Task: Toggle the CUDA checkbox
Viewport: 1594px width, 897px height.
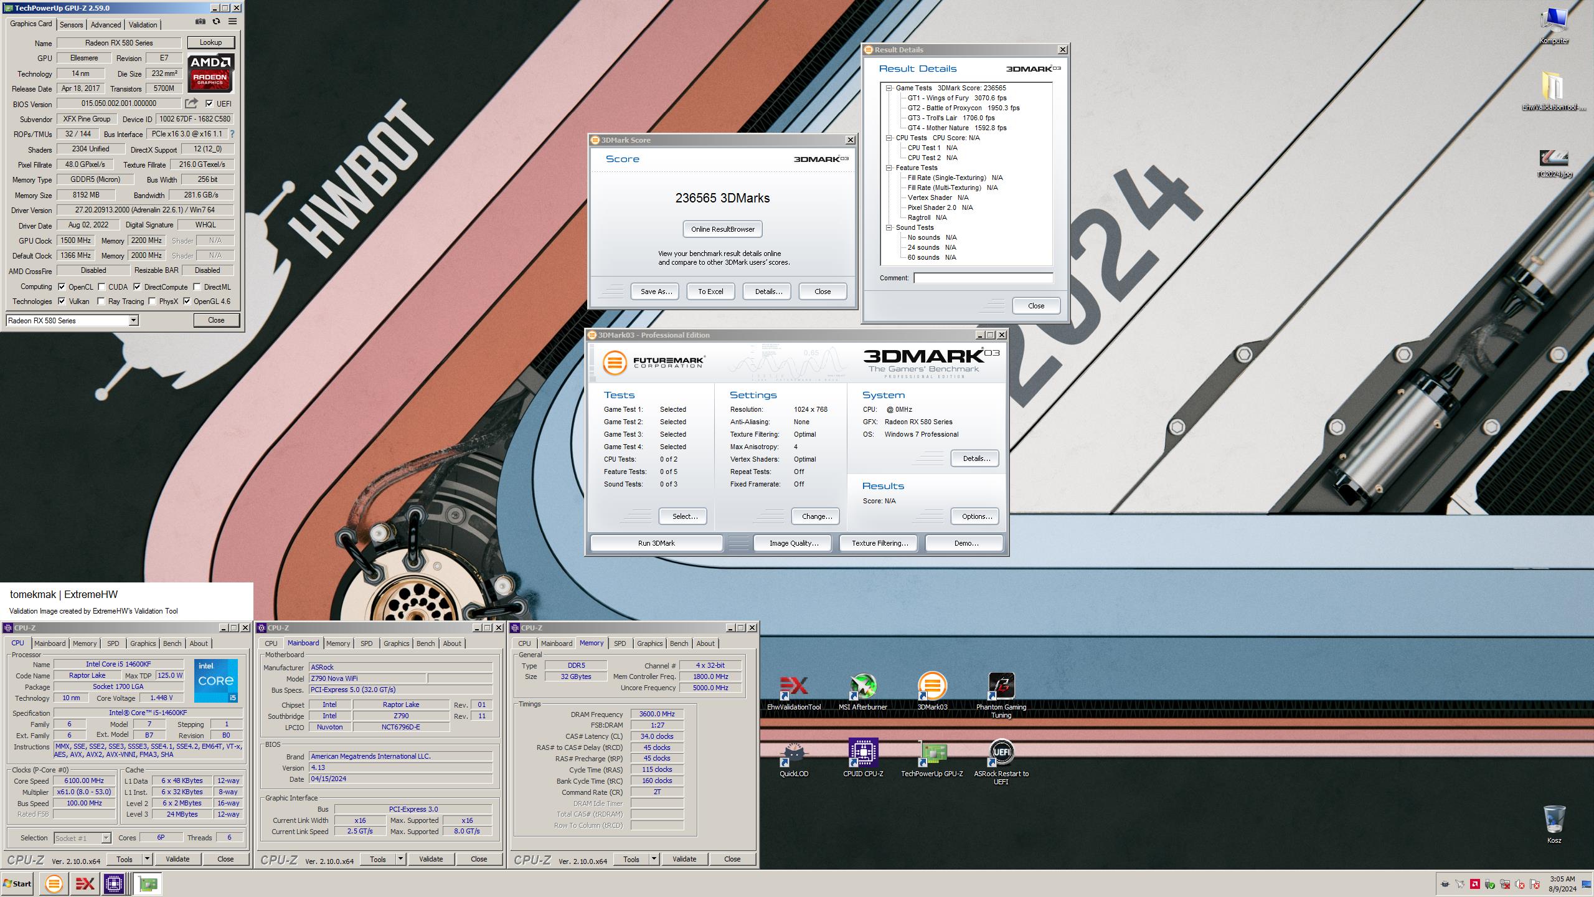Action: 101,287
